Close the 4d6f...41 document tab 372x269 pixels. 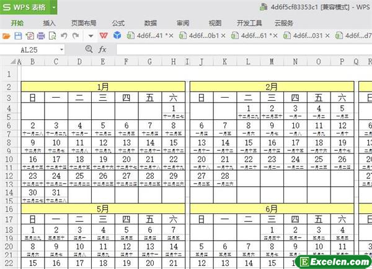pyautogui.click(x=171, y=36)
